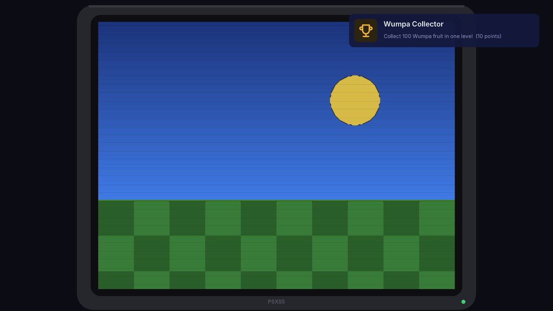Click the PSXS5 label on the bezel
This screenshot has height=311, width=553.
276,301
